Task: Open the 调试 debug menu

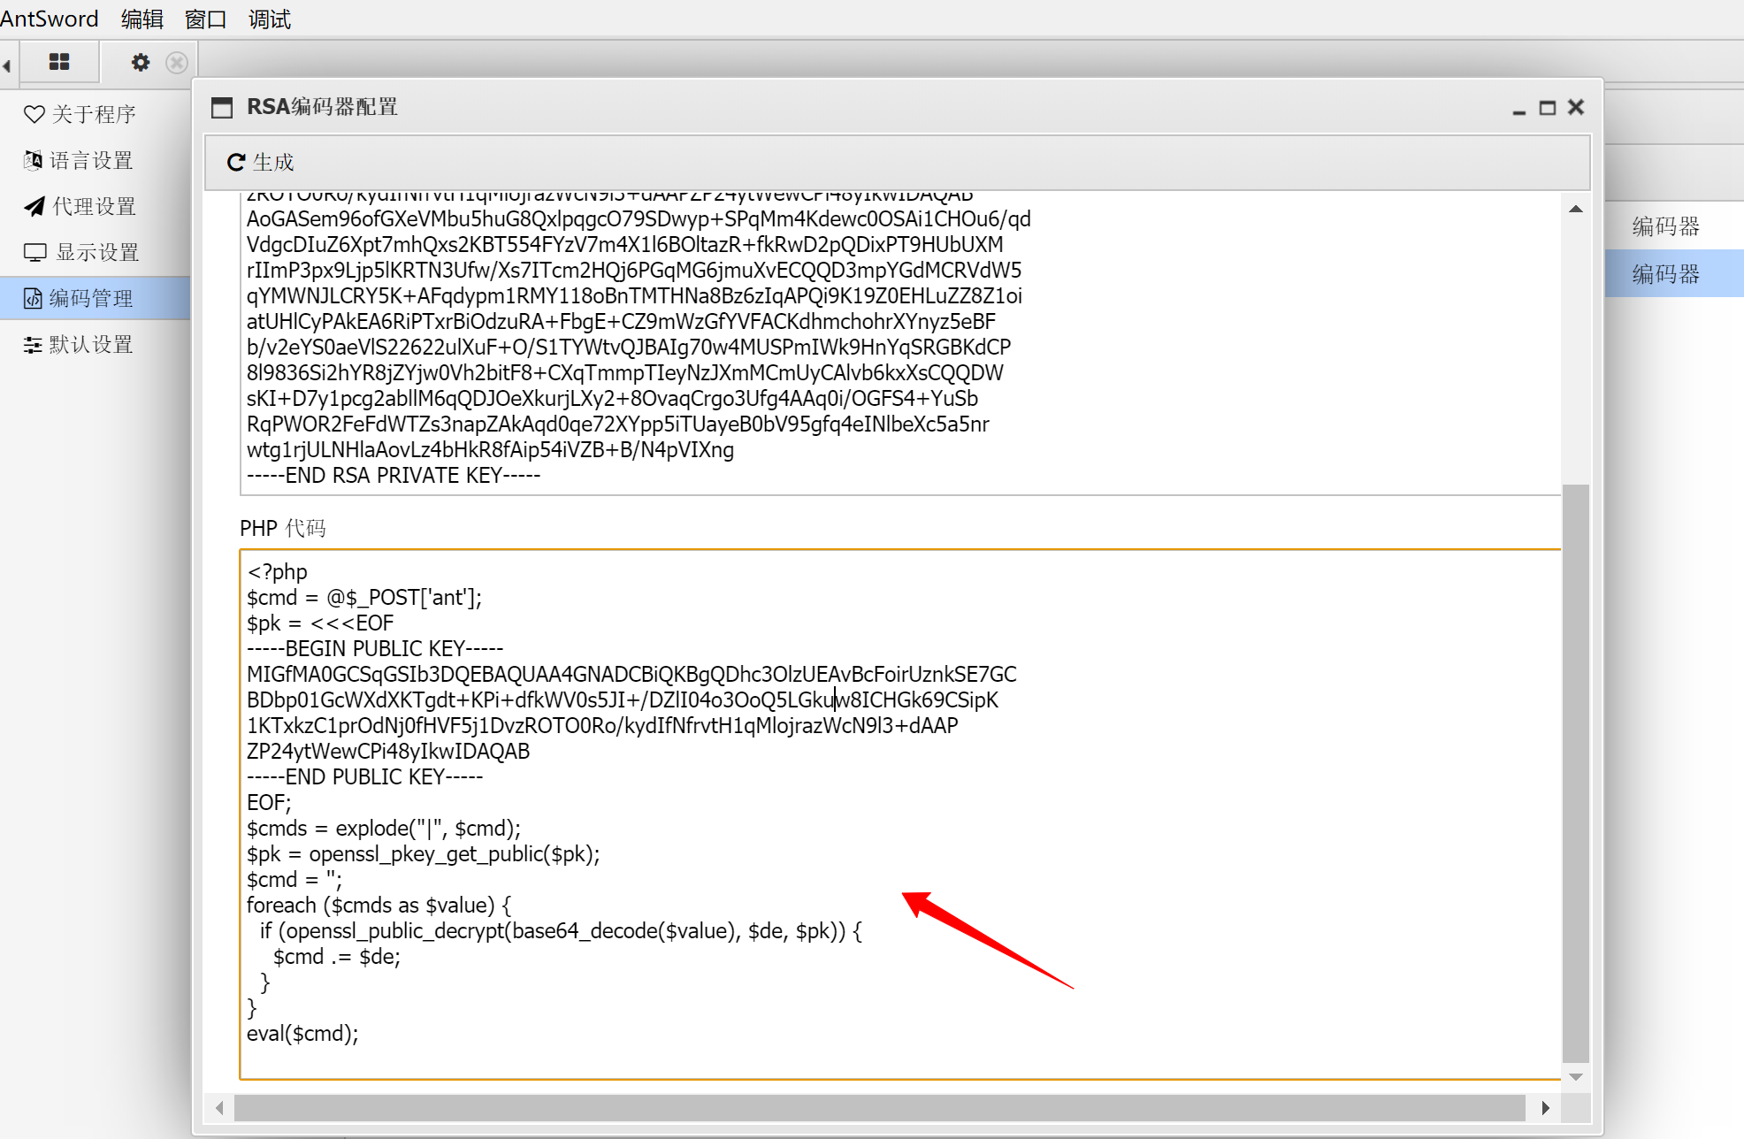Action: (269, 19)
